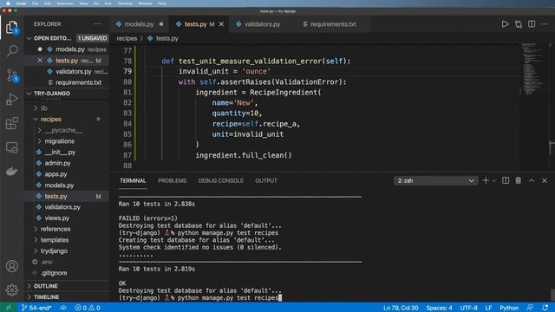Open the Extensions view icon
This screenshot has height=312, width=555.
(11, 123)
